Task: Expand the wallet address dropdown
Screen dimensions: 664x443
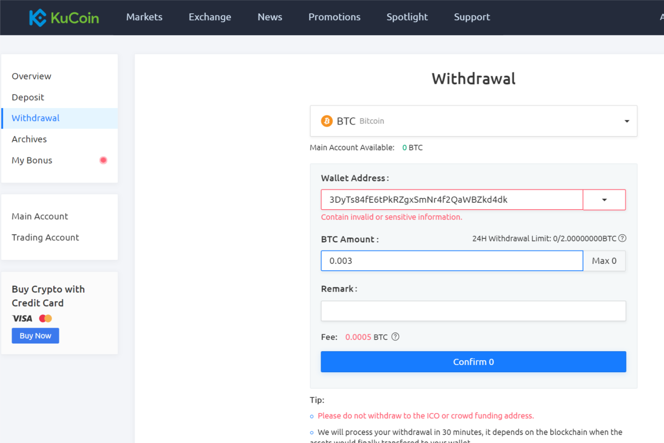Action: tap(604, 199)
